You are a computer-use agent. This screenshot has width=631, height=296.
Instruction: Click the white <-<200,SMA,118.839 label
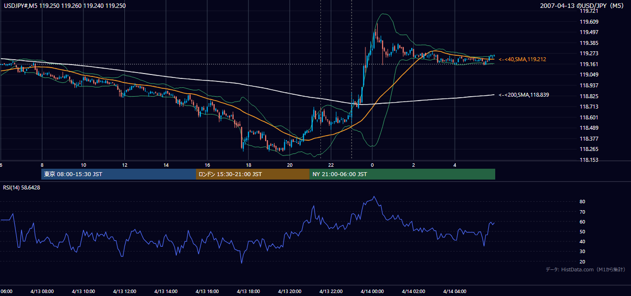click(524, 95)
